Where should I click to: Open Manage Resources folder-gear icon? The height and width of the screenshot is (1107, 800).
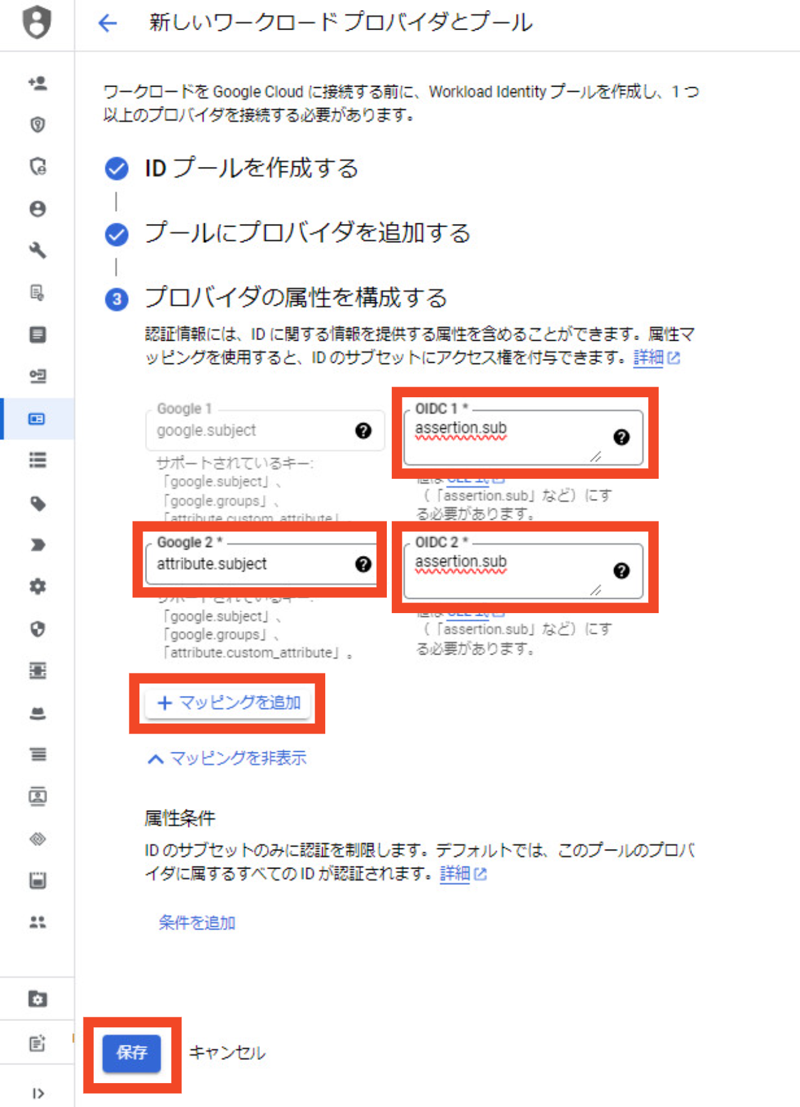click(x=38, y=998)
